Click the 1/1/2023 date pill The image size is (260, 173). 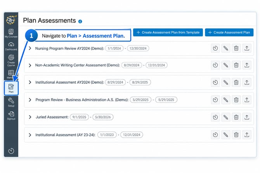[x=107, y=135]
